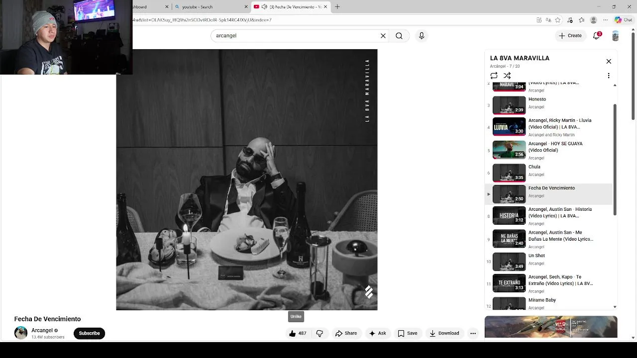Open LA 8VA MARAVILLA playlist title
The image size is (637, 358).
point(520,58)
